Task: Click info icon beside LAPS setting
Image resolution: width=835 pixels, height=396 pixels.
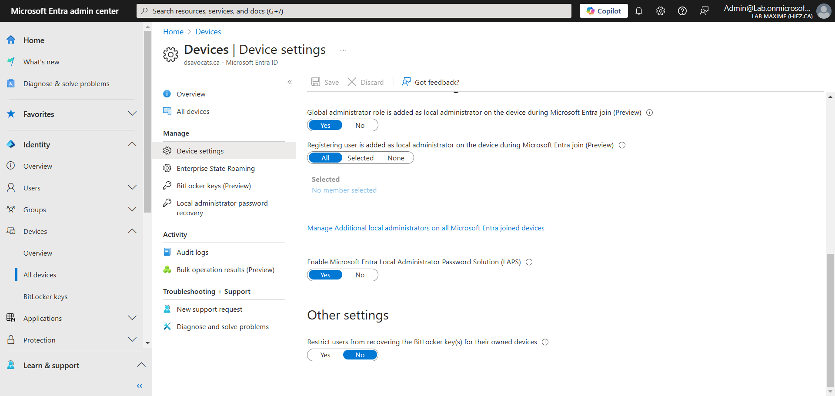Action: pos(529,262)
